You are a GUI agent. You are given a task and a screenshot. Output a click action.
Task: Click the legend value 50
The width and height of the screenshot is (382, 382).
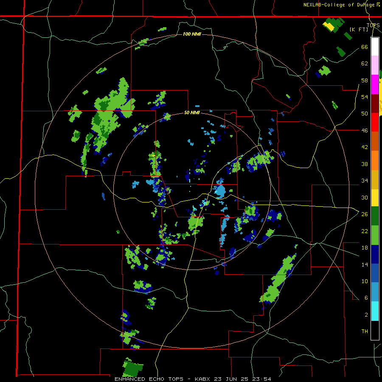[x=365, y=114]
